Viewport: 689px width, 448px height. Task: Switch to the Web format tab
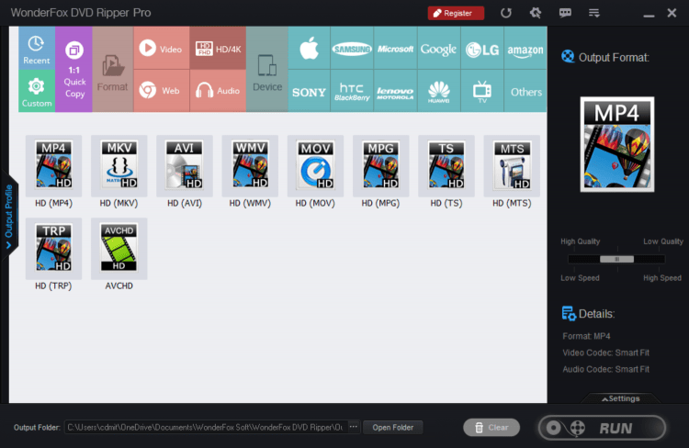click(x=162, y=91)
